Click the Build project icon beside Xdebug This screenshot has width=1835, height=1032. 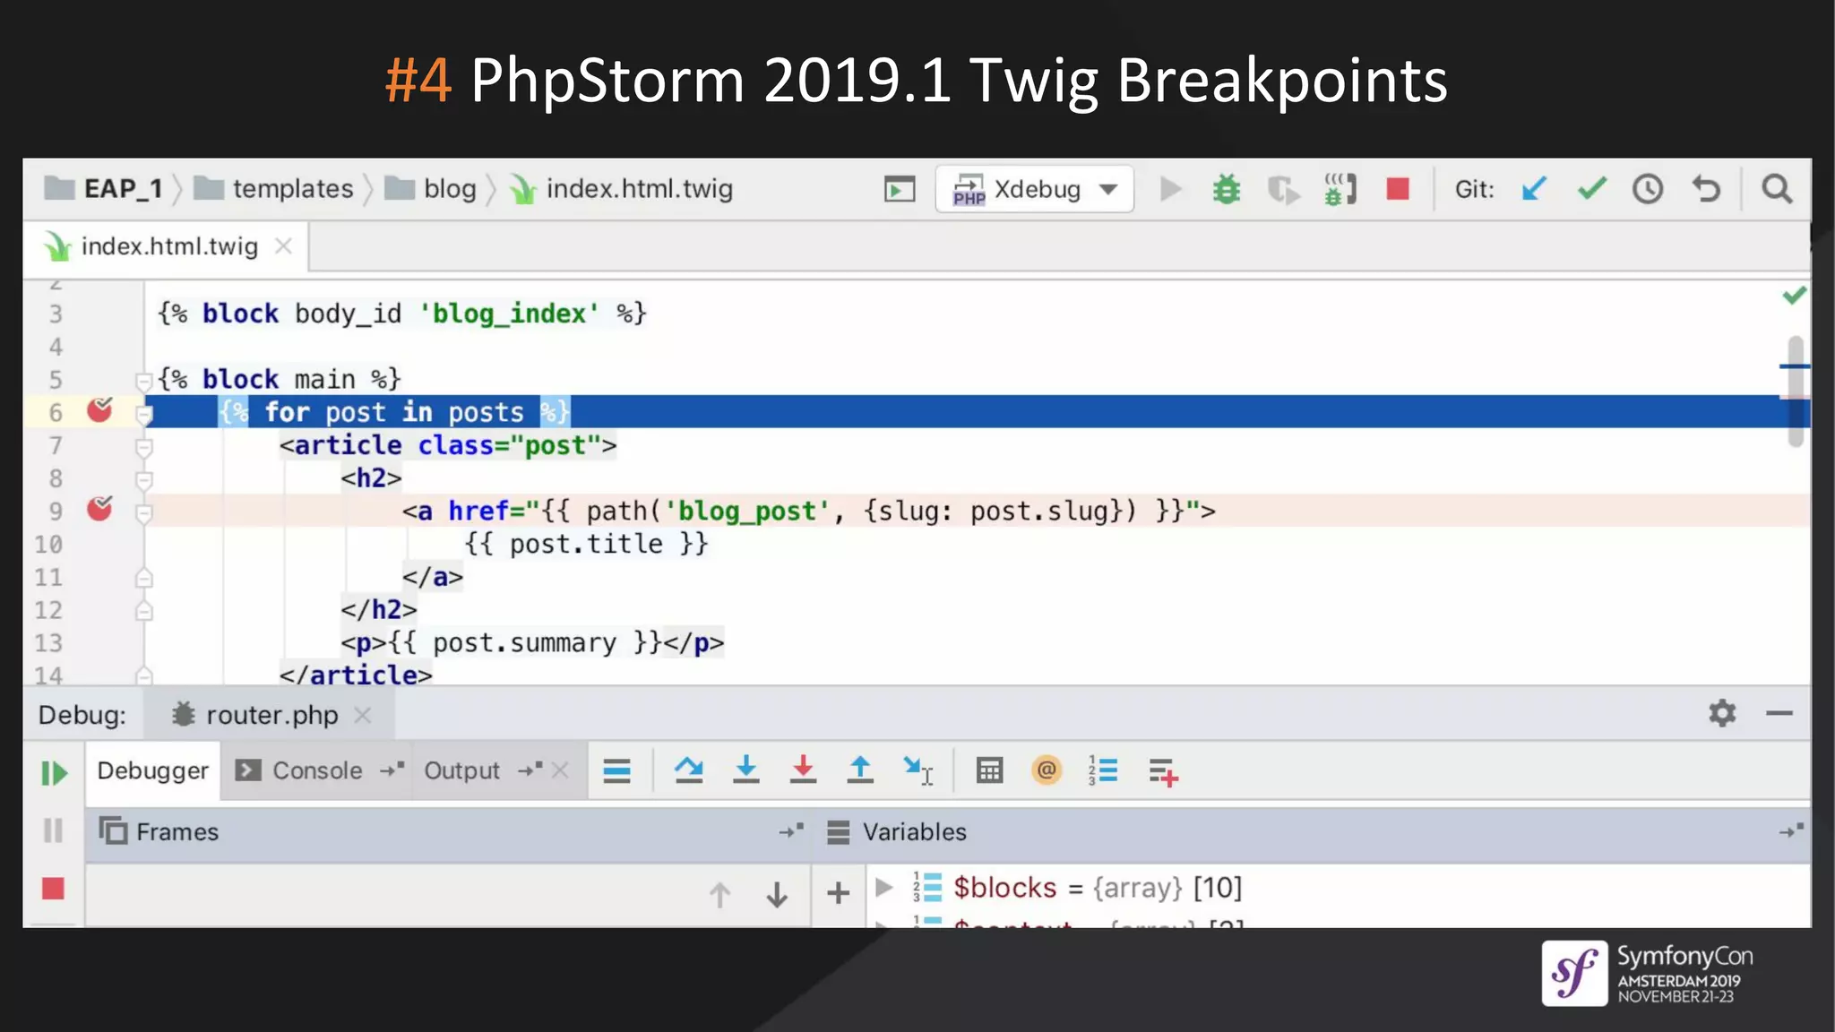900,189
